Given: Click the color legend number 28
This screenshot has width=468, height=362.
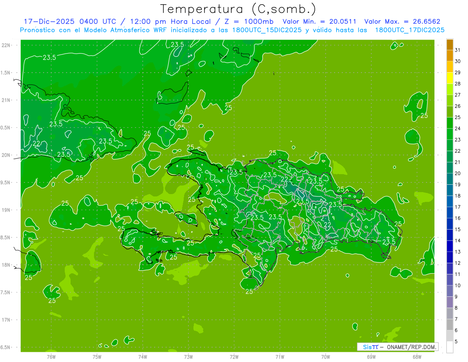Looking at the screenshot, I should click(457, 84).
